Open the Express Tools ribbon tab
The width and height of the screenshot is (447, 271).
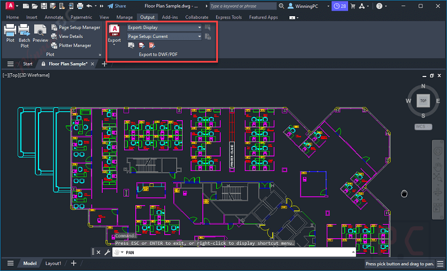coord(229,17)
